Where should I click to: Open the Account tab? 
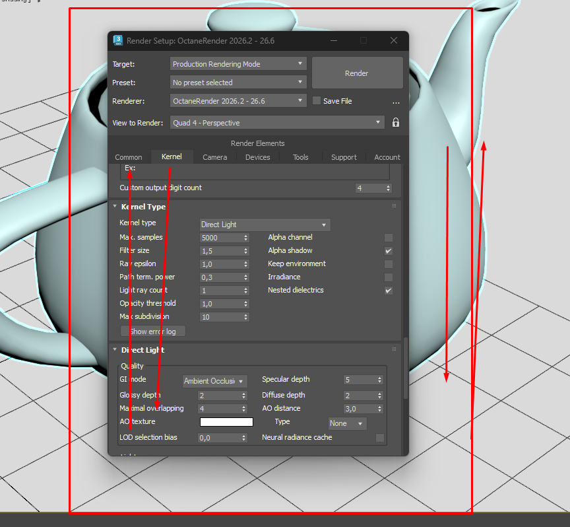(x=387, y=157)
